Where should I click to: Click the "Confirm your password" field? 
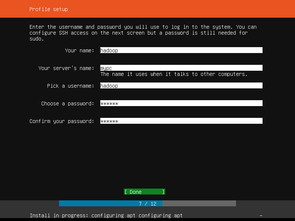click(181, 121)
